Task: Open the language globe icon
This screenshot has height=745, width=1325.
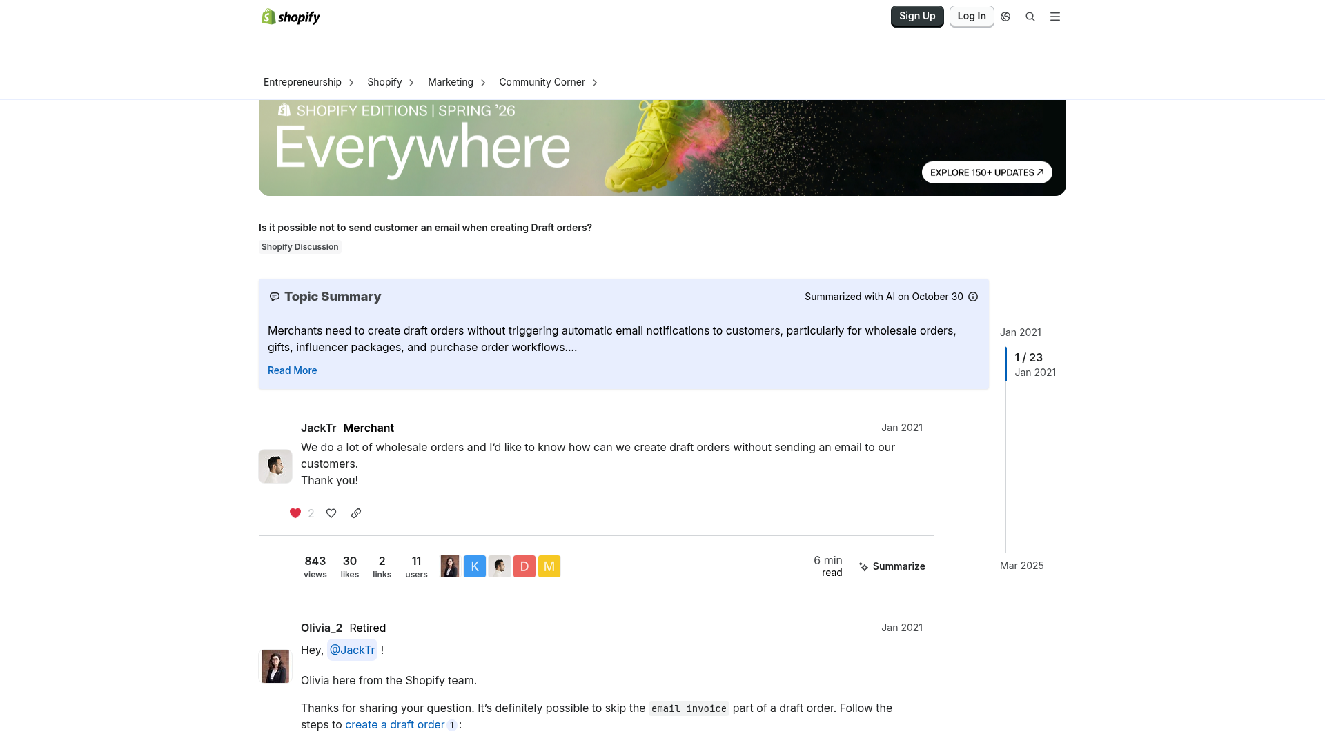Action: tap(1005, 17)
